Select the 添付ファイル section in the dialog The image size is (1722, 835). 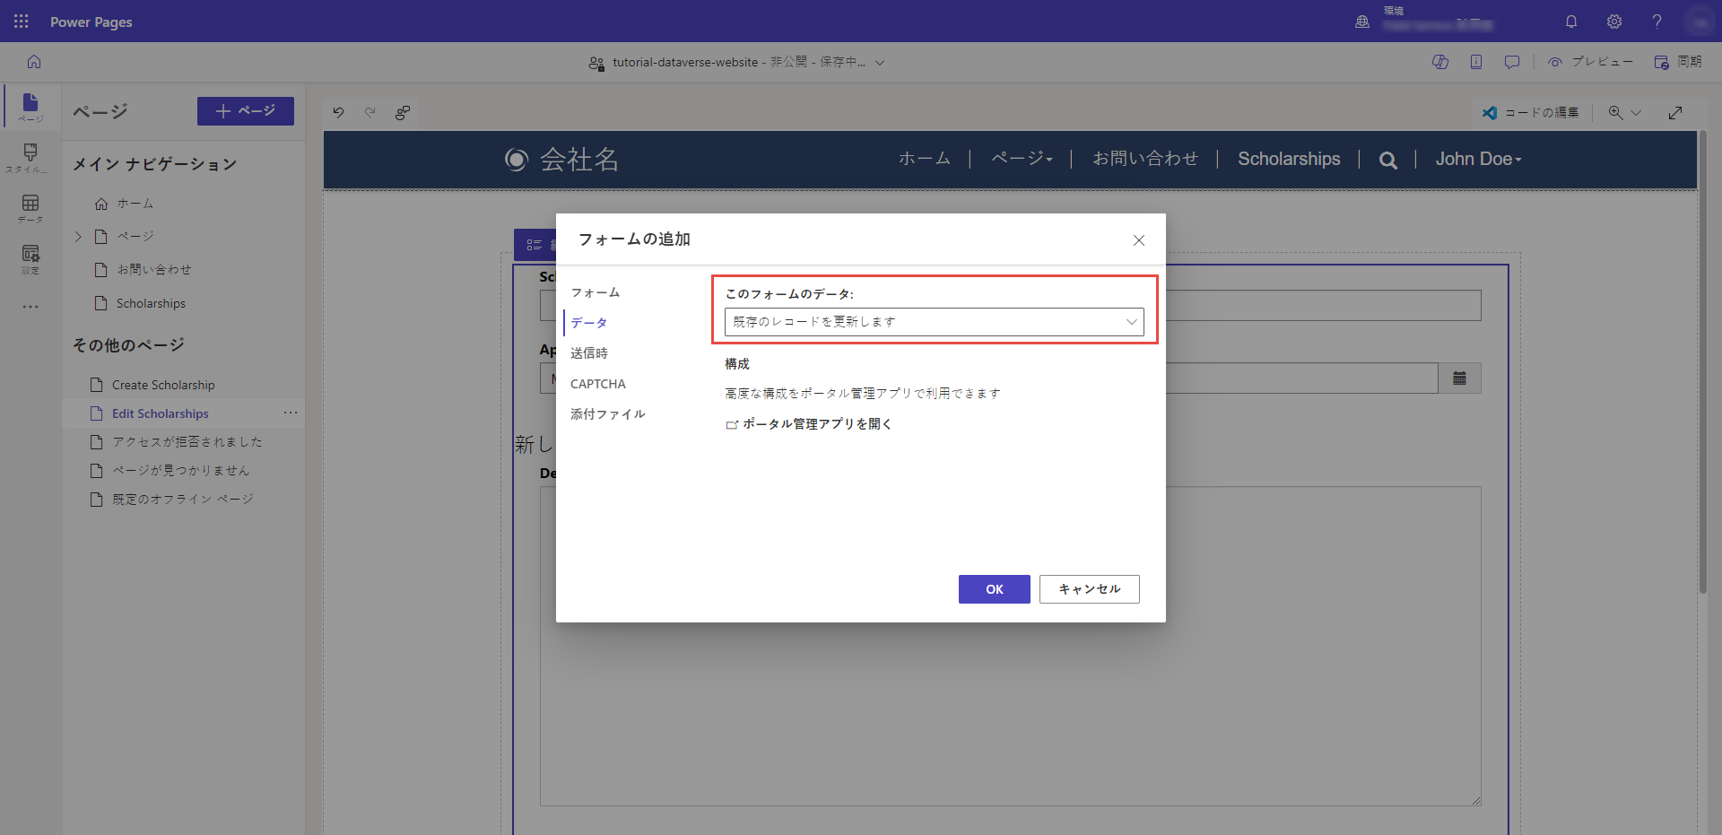[608, 413]
